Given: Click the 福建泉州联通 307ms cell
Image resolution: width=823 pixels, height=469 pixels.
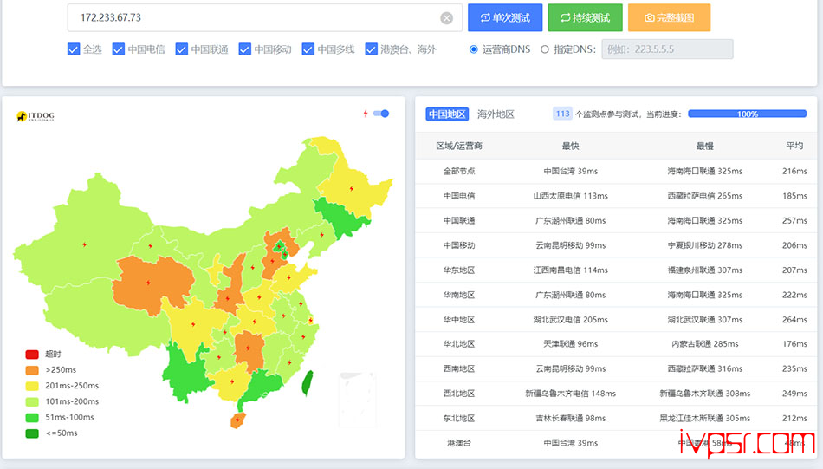Looking at the screenshot, I should [x=704, y=270].
